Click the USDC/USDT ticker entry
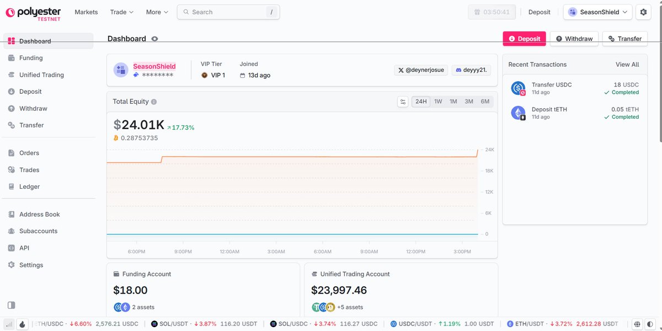Image resolution: width=662 pixels, height=331 pixels. pyautogui.click(x=442, y=324)
